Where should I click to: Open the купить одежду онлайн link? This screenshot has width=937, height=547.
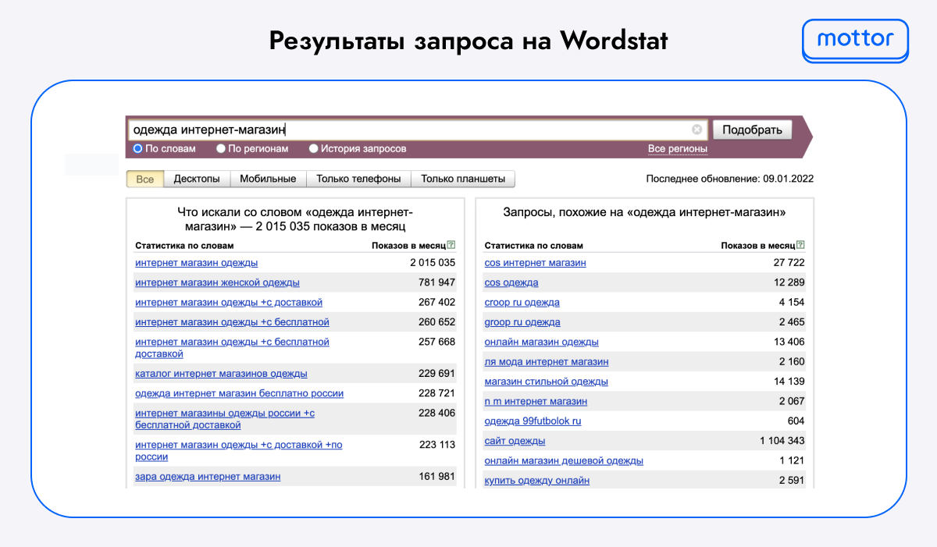click(536, 481)
